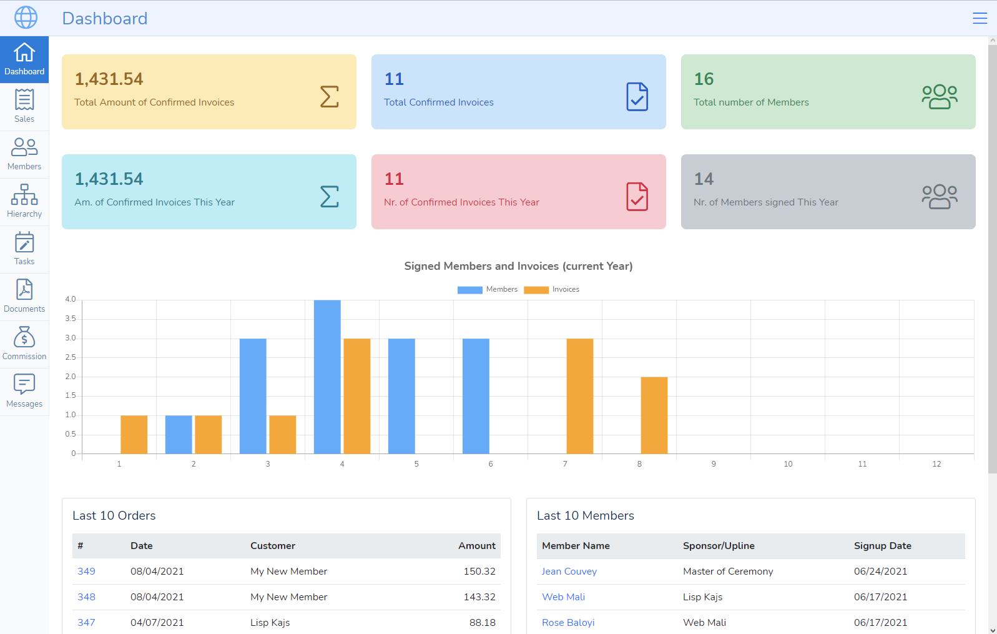
Task: Click the Total number of Members card
Action: click(828, 92)
